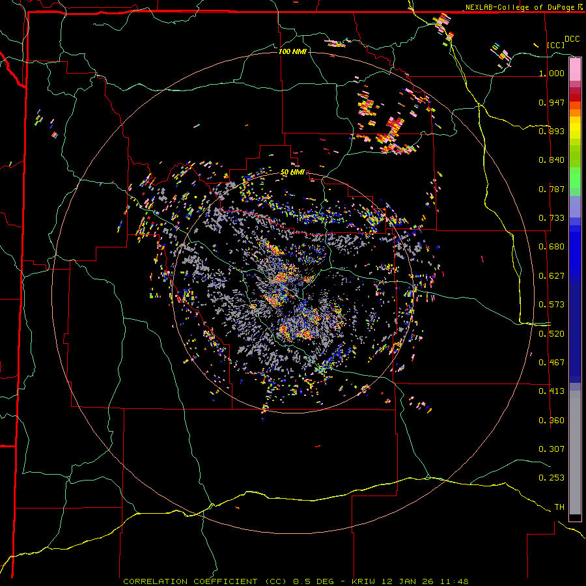Click the 0.360 color scale value

551,421
